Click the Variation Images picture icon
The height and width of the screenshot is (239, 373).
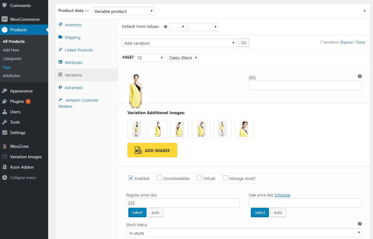tap(5, 157)
